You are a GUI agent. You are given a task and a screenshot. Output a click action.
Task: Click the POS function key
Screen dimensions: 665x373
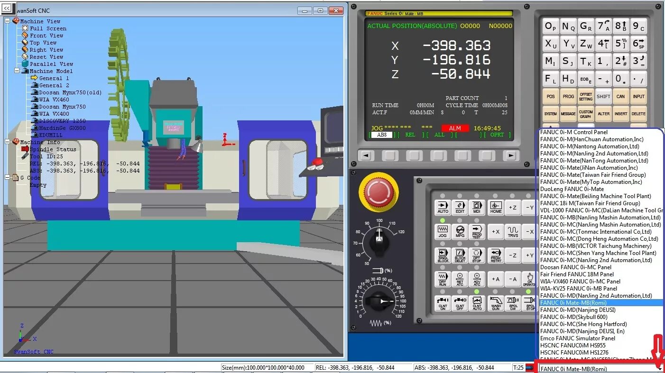point(551,96)
